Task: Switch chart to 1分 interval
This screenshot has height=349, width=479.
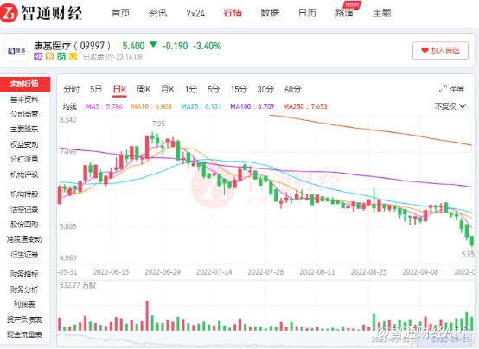Action: 191,90
